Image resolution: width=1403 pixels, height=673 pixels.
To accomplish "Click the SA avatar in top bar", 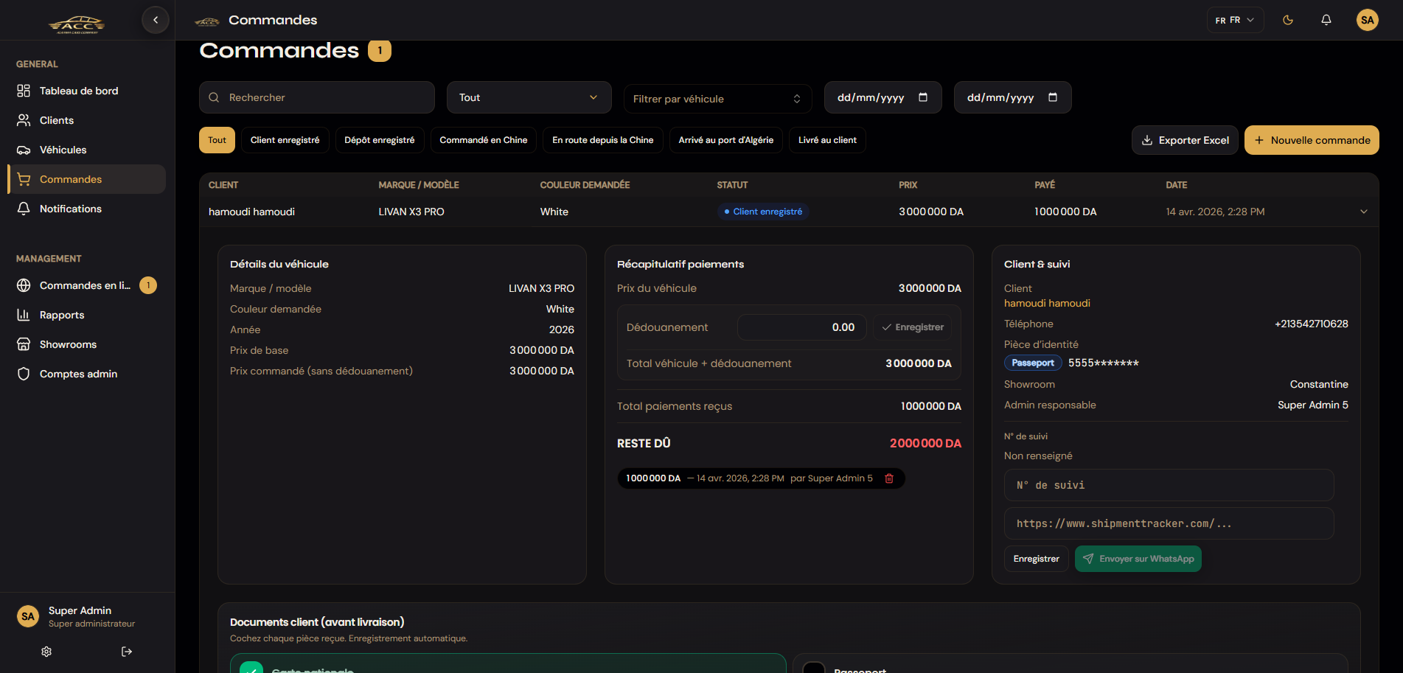I will (x=1368, y=20).
